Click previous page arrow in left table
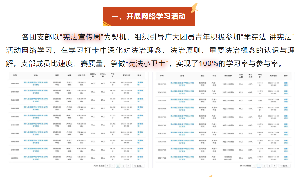 [x=108, y=166]
